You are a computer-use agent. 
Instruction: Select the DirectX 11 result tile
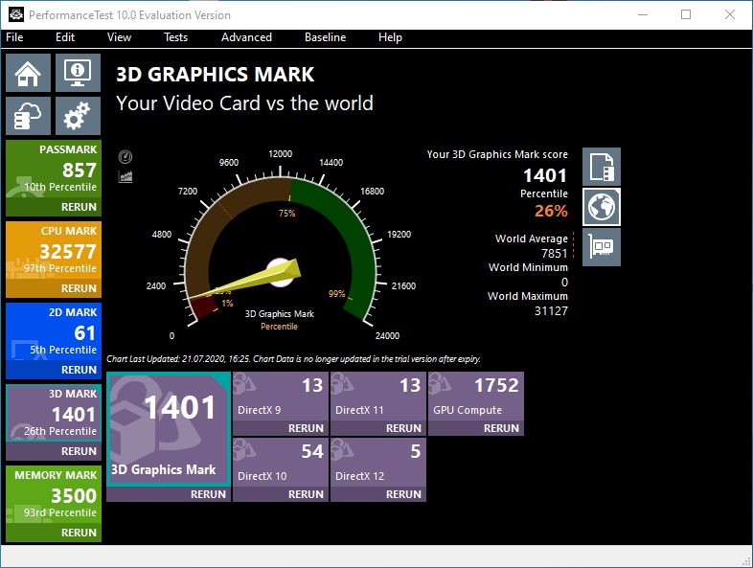(378, 397)
